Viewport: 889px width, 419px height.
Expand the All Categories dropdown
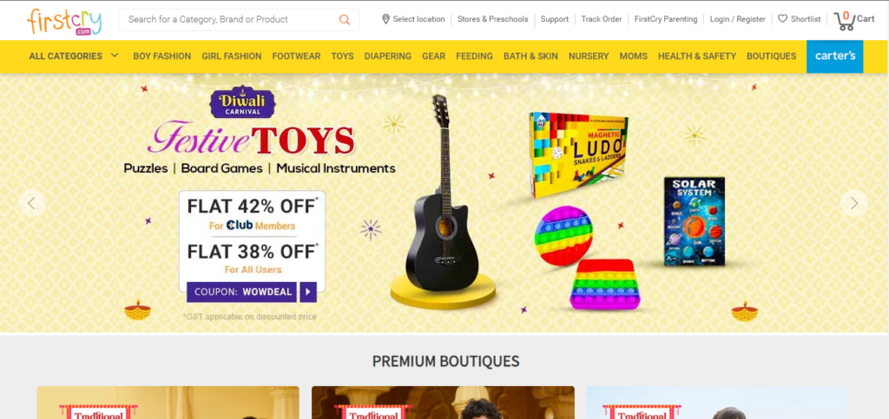pos(74,56)
